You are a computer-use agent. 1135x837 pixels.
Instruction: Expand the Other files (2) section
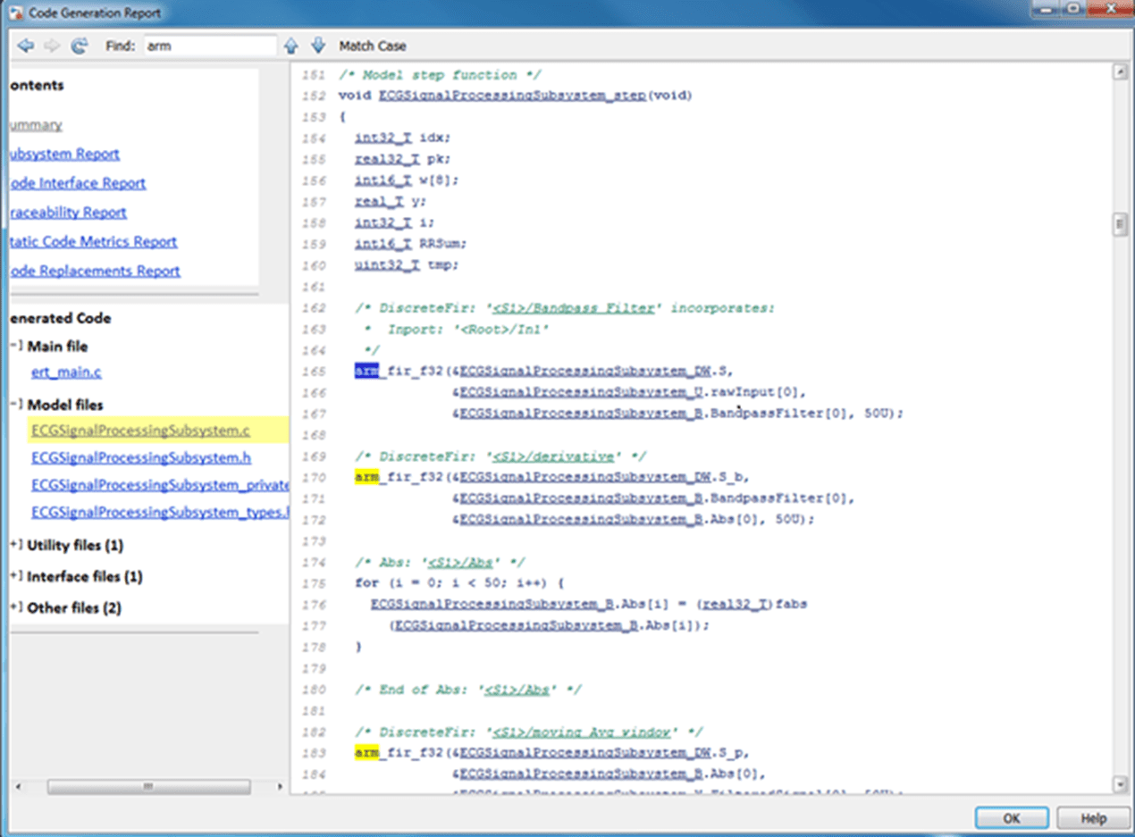coord(16,607)
